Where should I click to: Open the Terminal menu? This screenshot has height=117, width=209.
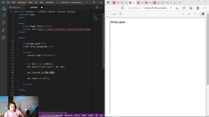point(49,2)
